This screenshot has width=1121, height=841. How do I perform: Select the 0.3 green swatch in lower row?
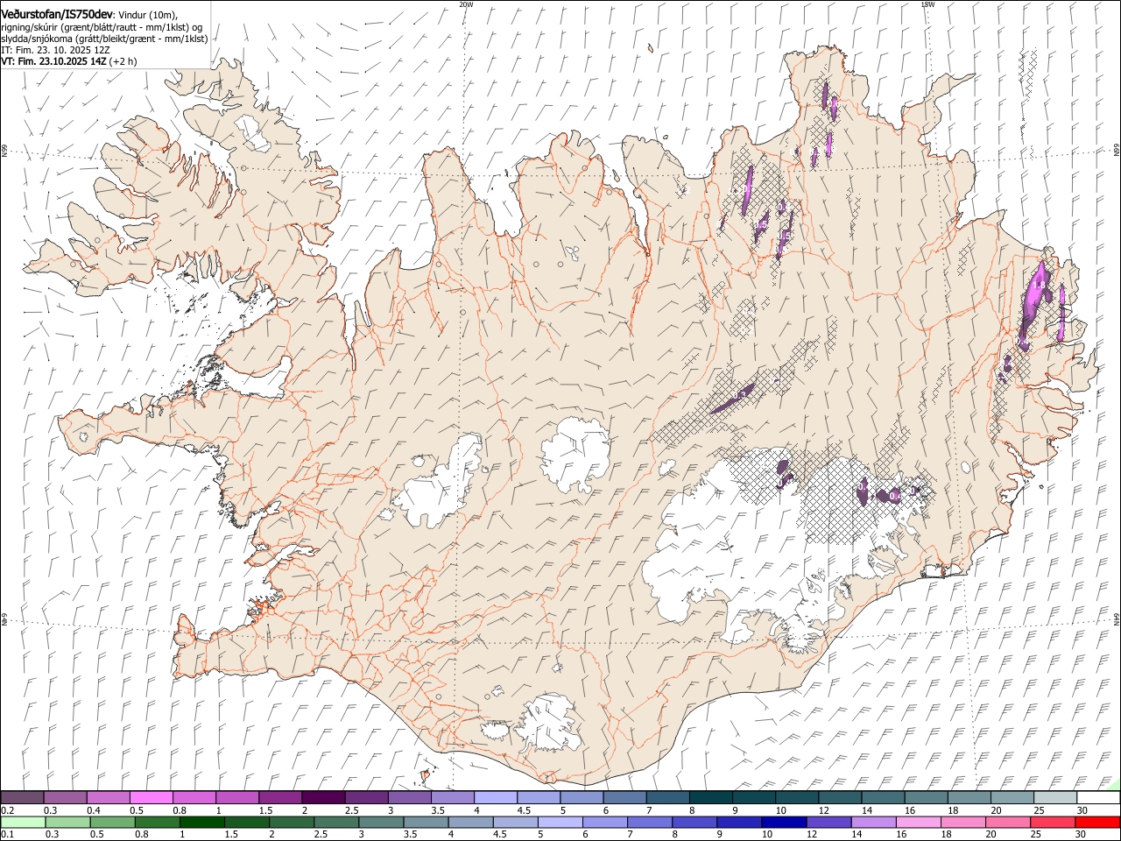point(67,823)
